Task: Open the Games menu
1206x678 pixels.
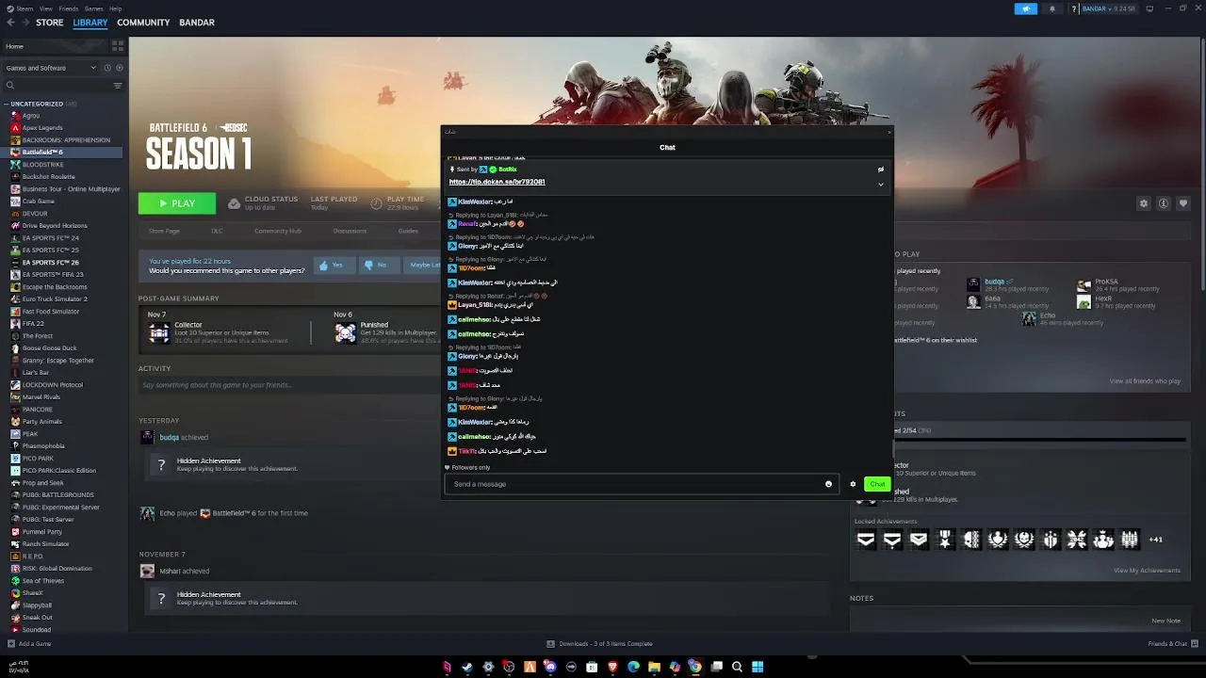Action: (x=93, y=8)
